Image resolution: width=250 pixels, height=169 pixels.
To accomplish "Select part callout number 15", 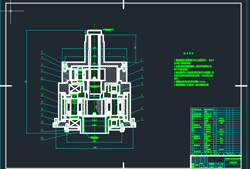I will click(42, 102).
